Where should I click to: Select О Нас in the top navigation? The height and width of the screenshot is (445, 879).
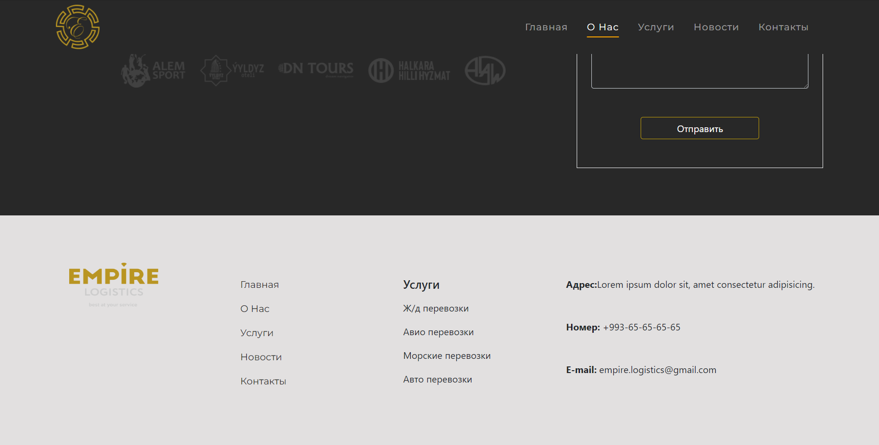coord(603,27)
